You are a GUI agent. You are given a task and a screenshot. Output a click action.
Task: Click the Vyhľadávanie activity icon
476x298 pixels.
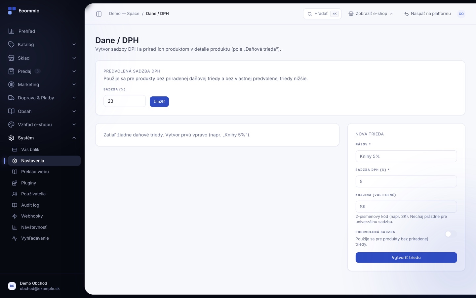click(15, 238)
